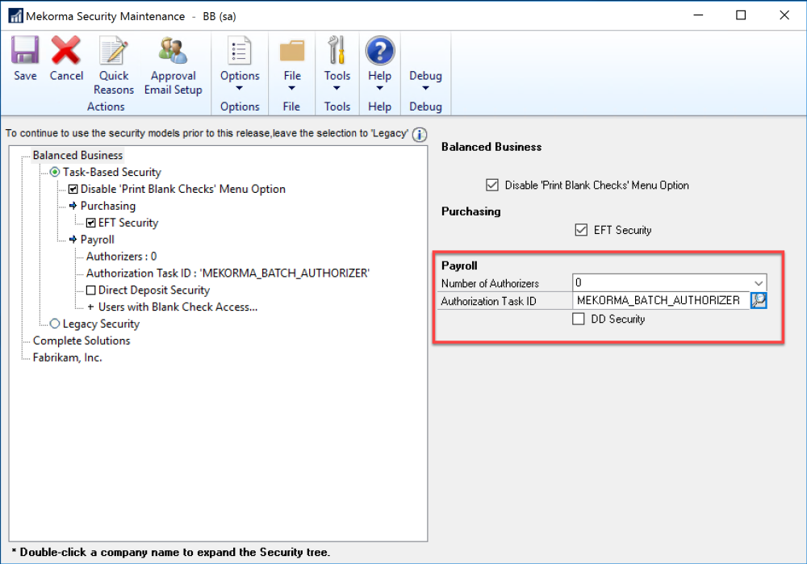
Task: Click the Options list document icon
Action: [x=240, y=50]
